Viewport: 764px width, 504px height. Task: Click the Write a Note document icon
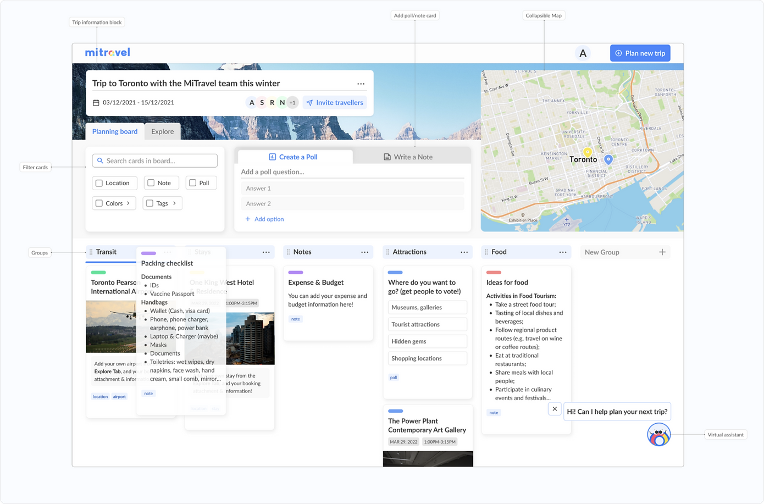pyautogui.click(x=387, y=157)
